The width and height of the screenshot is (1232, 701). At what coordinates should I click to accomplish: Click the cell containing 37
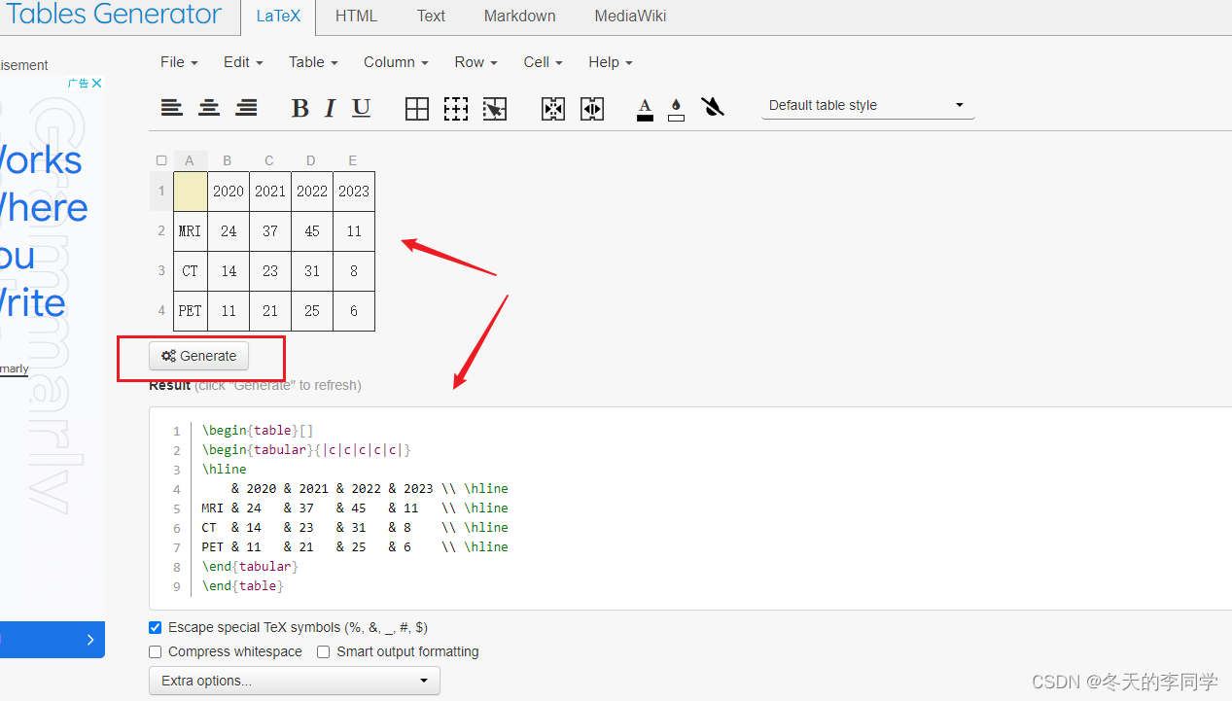point(270,231)
